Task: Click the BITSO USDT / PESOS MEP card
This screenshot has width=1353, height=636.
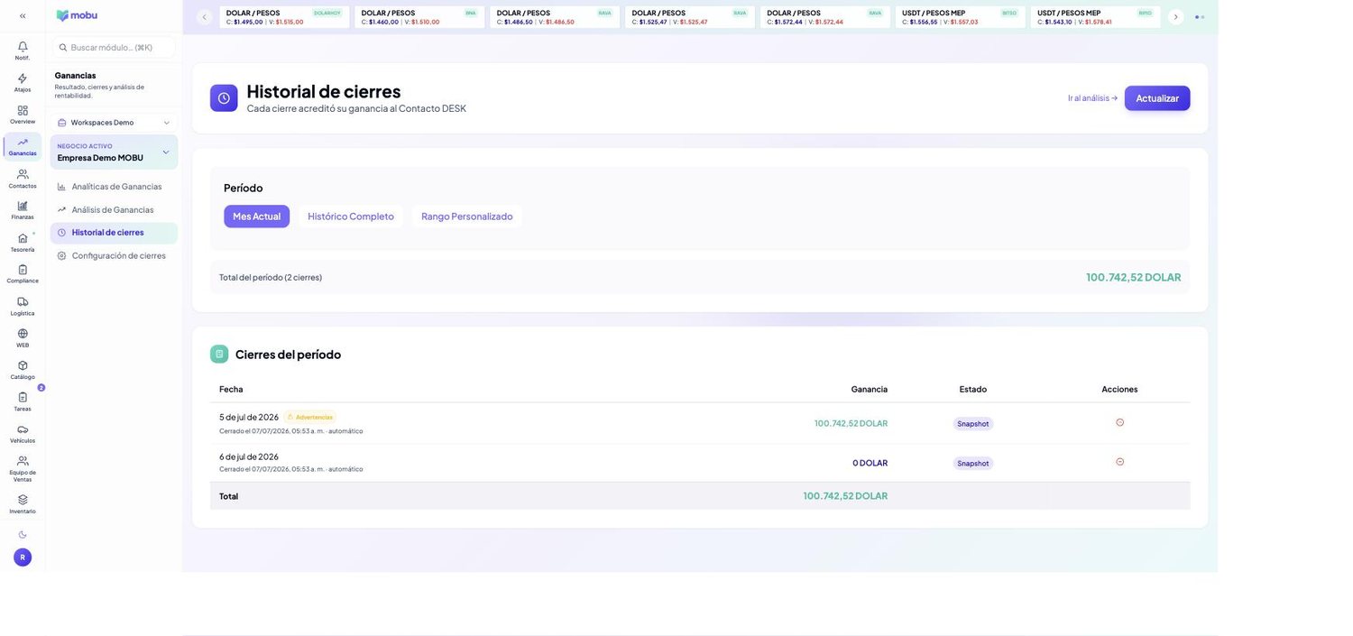Action: (x=961, y=17)
